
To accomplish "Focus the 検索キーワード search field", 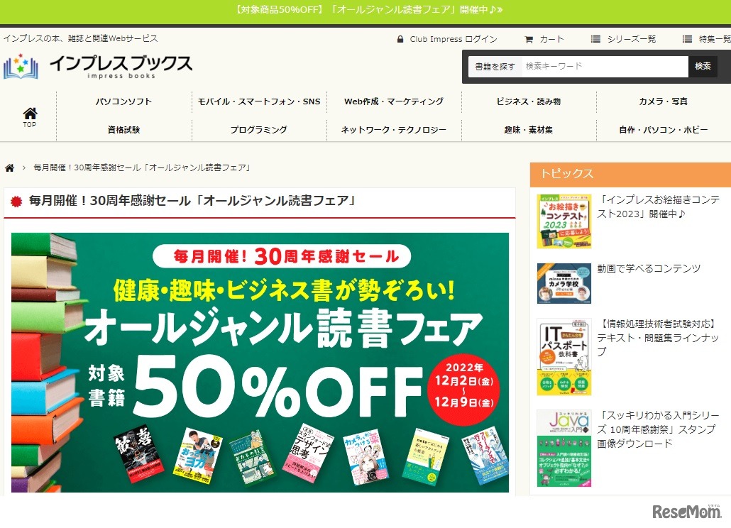I will pos(604,67).
